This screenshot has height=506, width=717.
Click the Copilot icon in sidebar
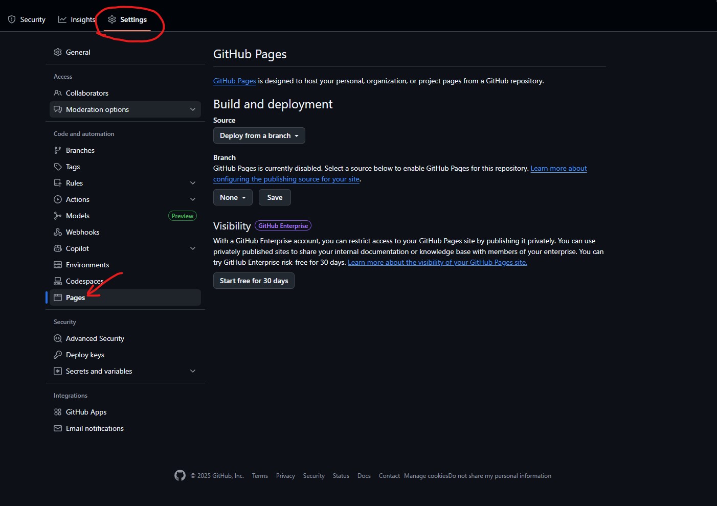pos(58,248)
